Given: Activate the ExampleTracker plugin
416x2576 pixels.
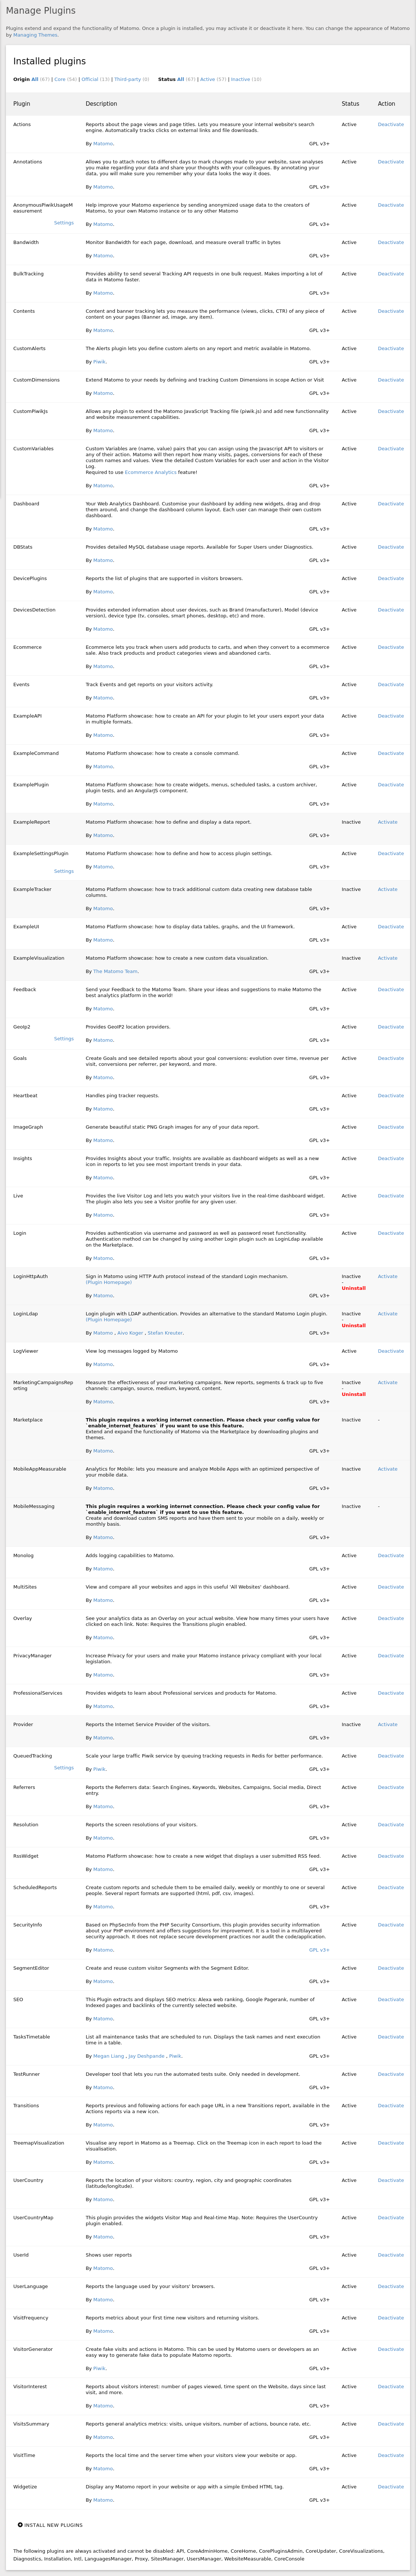Looking at the screenshot, I should coord(387,889).
